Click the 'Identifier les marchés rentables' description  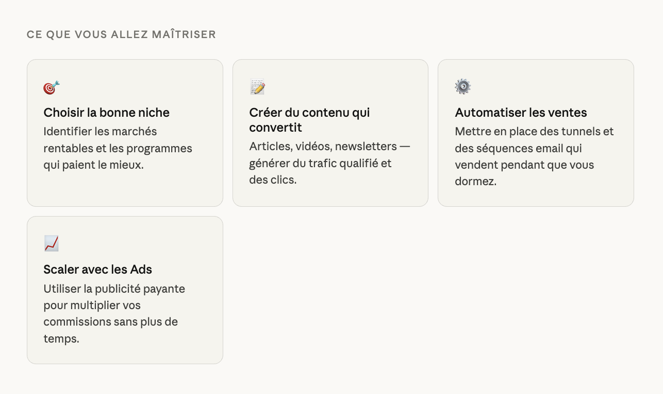point(118,148)
